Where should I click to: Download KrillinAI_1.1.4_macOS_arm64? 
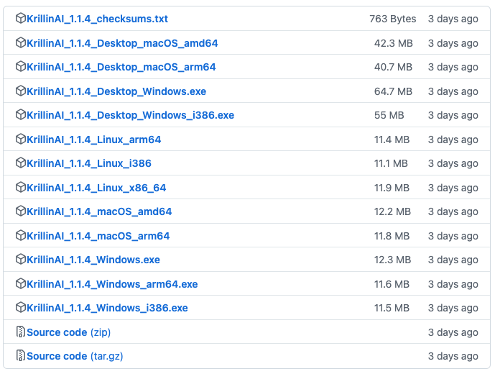pyautogui.click(x=98, y=236)
